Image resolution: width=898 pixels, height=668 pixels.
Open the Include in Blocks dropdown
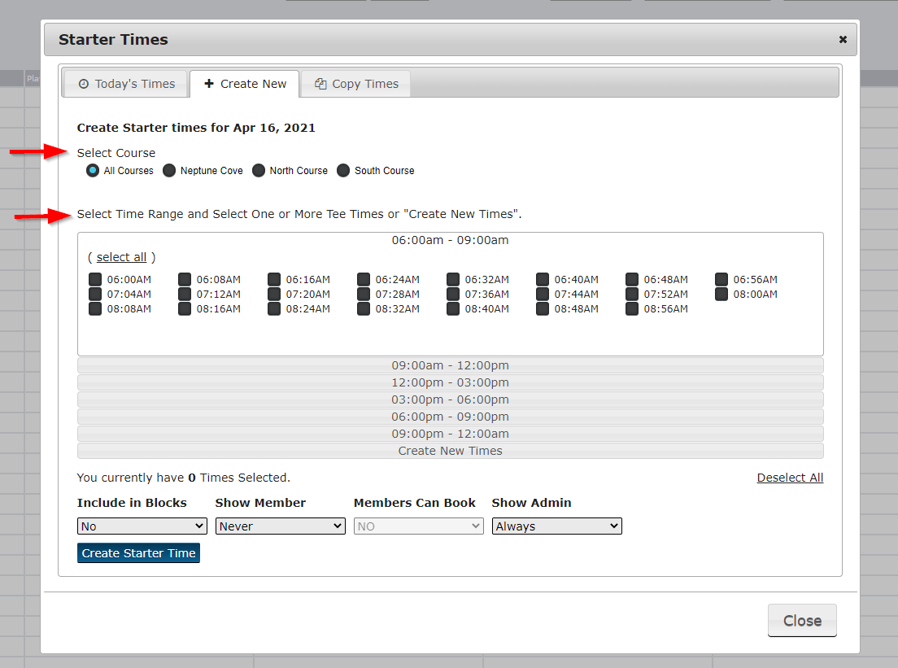point(142,526)
